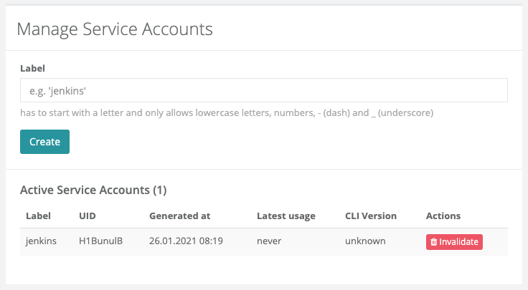Click the label naming rules hint text

click(x=227, y=112)
